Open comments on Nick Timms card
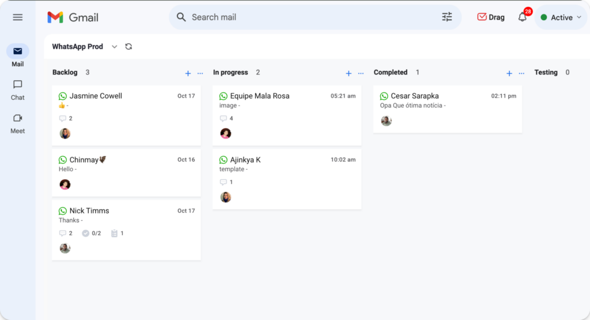590x320 pixels. coord(66,234)
